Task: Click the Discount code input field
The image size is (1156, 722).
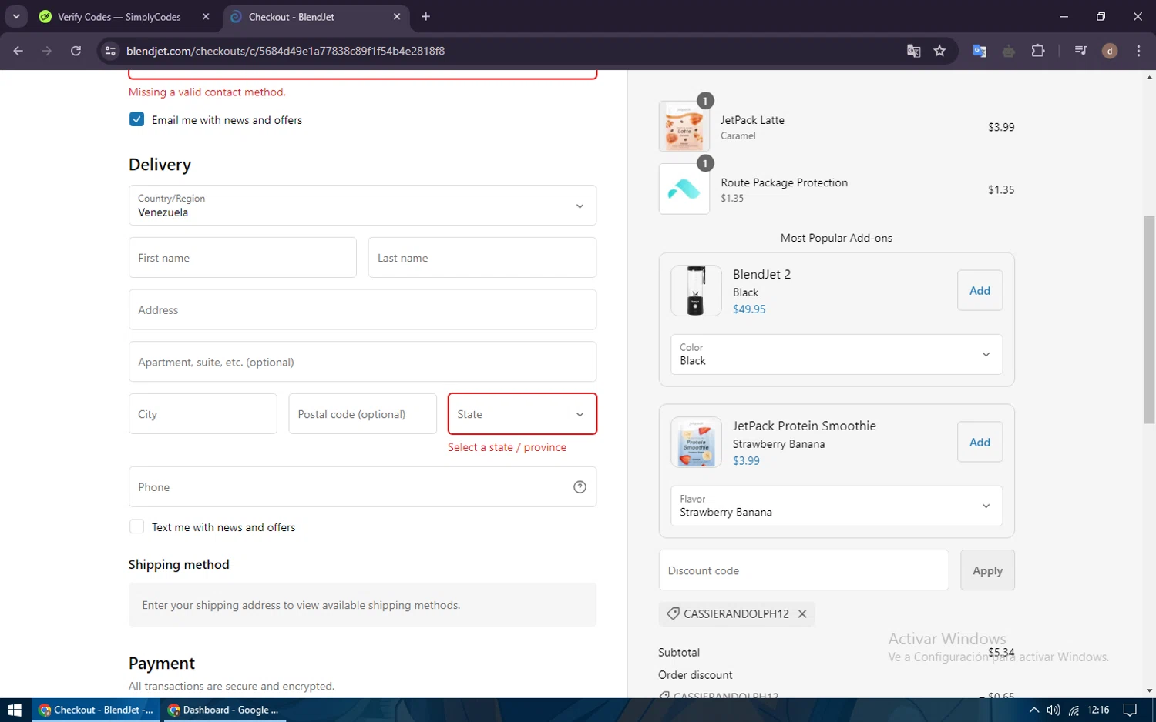Action: point(804,570)
